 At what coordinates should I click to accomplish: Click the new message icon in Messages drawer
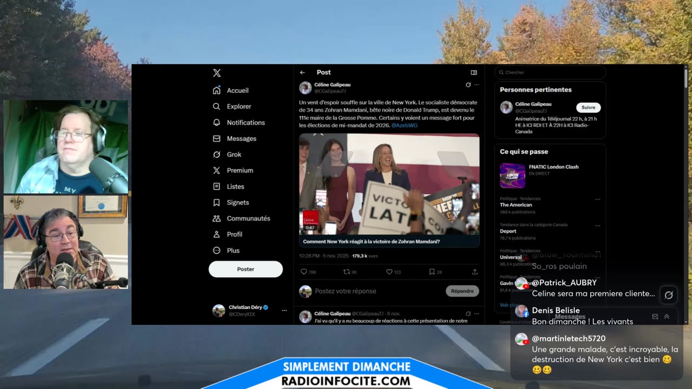click(655, 317)
